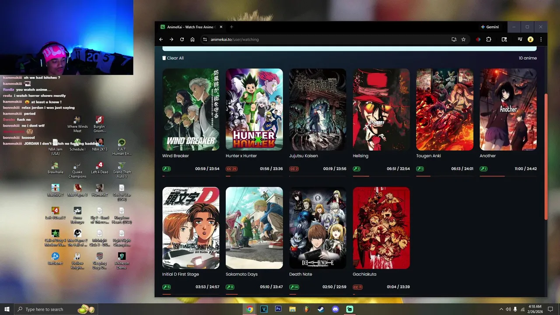Click the Another watch progress bar
The image size is (560, 315).
point(508,176)
